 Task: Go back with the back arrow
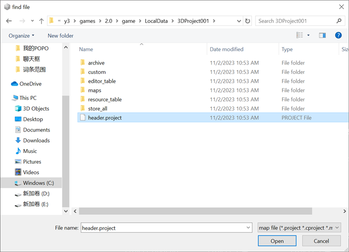pos(9,21)
